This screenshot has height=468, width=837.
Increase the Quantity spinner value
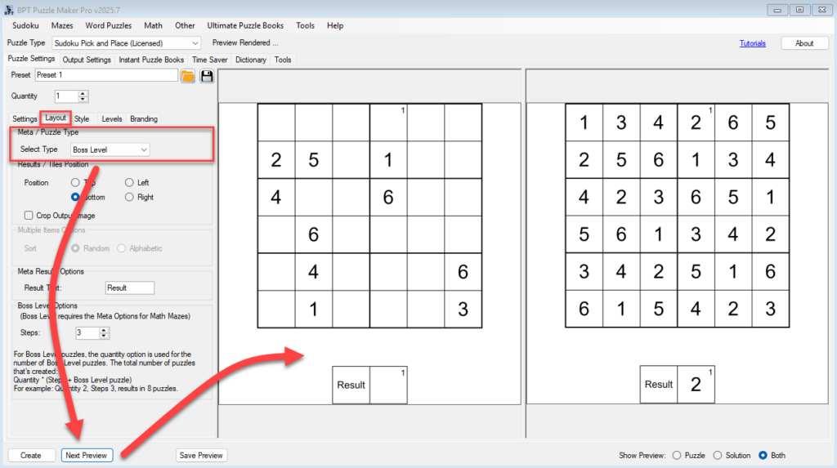83,93
